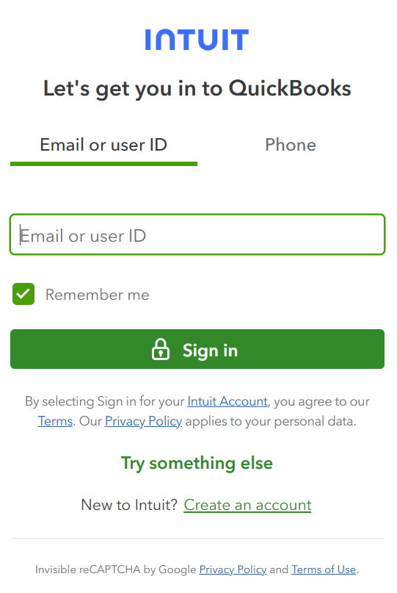Click the New to Intuit? text
This screenshot has height=593, width=397.
point(129,506)
